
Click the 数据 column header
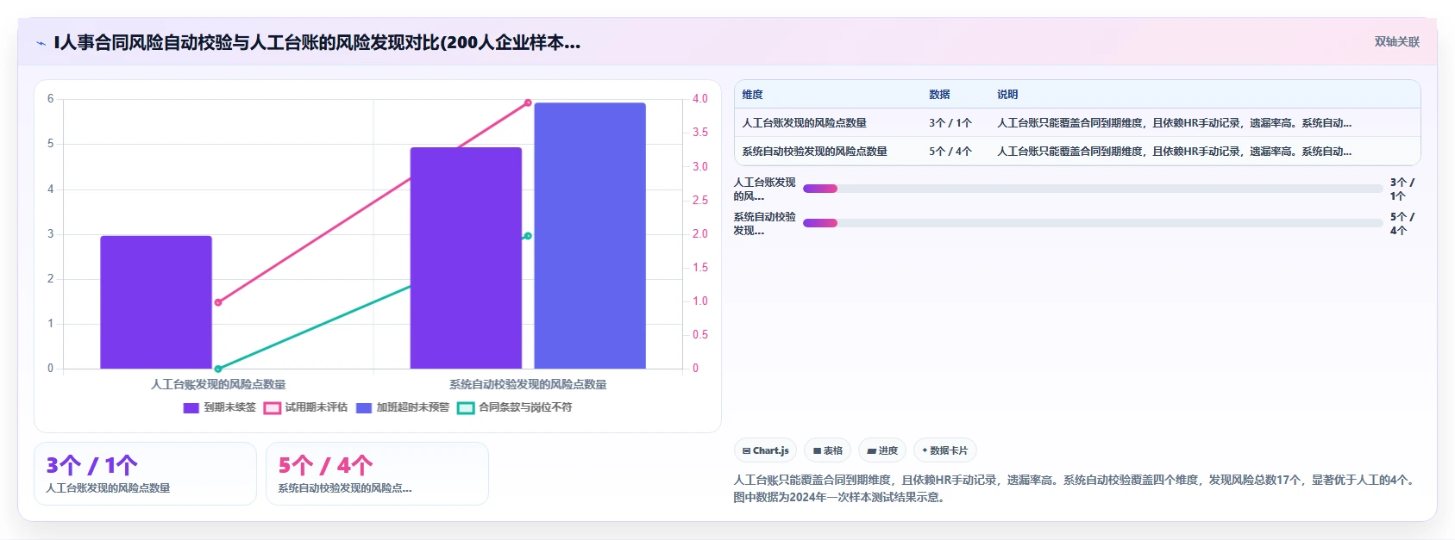pos(939,95)
